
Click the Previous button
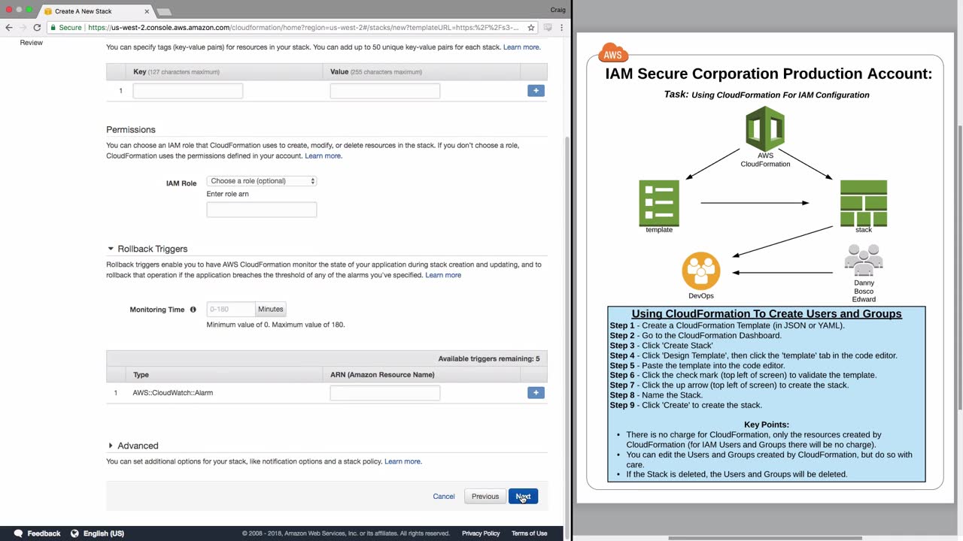tap(485, 496)
